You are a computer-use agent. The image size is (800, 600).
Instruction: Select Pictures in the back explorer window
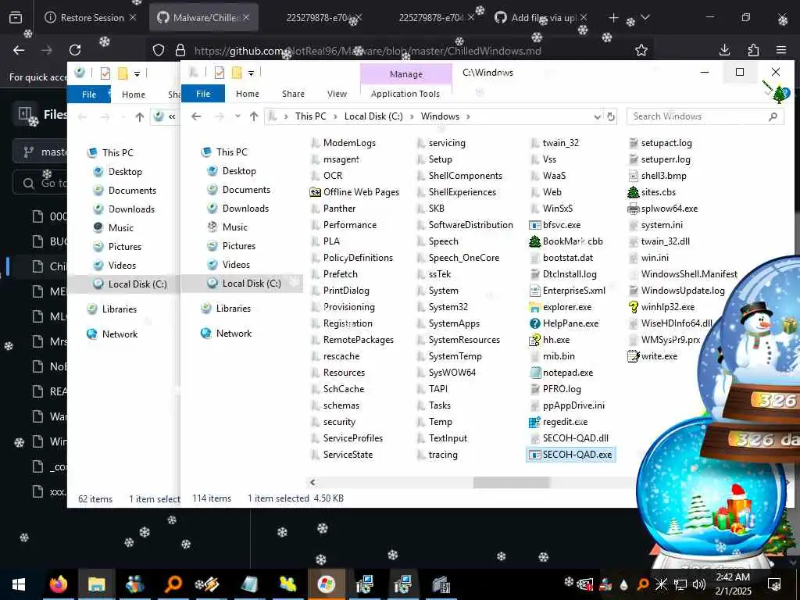click(x=124, y=246)
